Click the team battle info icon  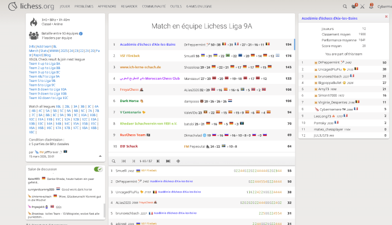[81, 33]
